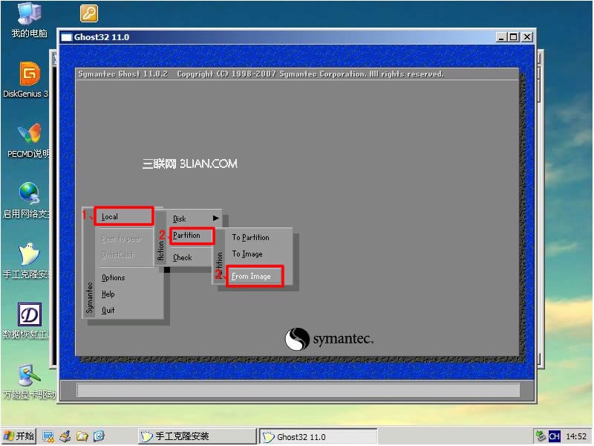This screenshot has width=594, height=446.
Task: Choose Quit in the Ghost menu
Action: pyautogui.click(x=108, y=310)
